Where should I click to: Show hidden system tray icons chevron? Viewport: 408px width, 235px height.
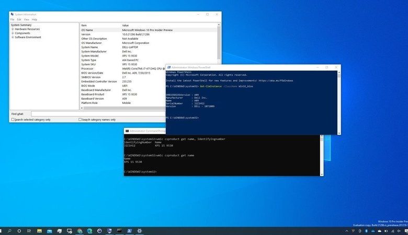(347, 231)
